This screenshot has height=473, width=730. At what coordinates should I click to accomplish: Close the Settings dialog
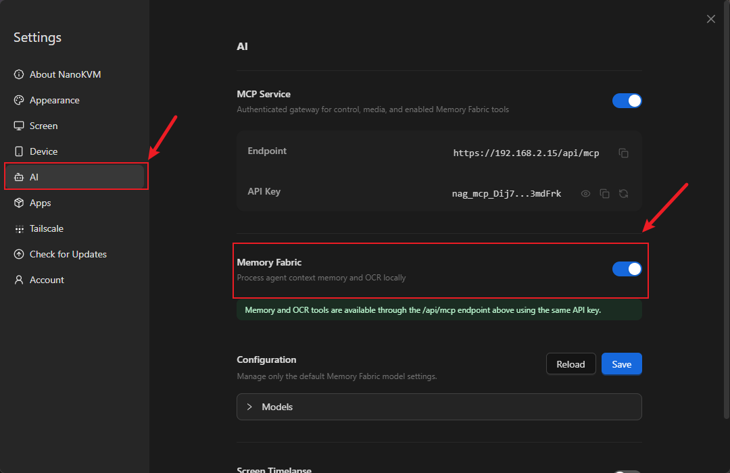point(710,19)
